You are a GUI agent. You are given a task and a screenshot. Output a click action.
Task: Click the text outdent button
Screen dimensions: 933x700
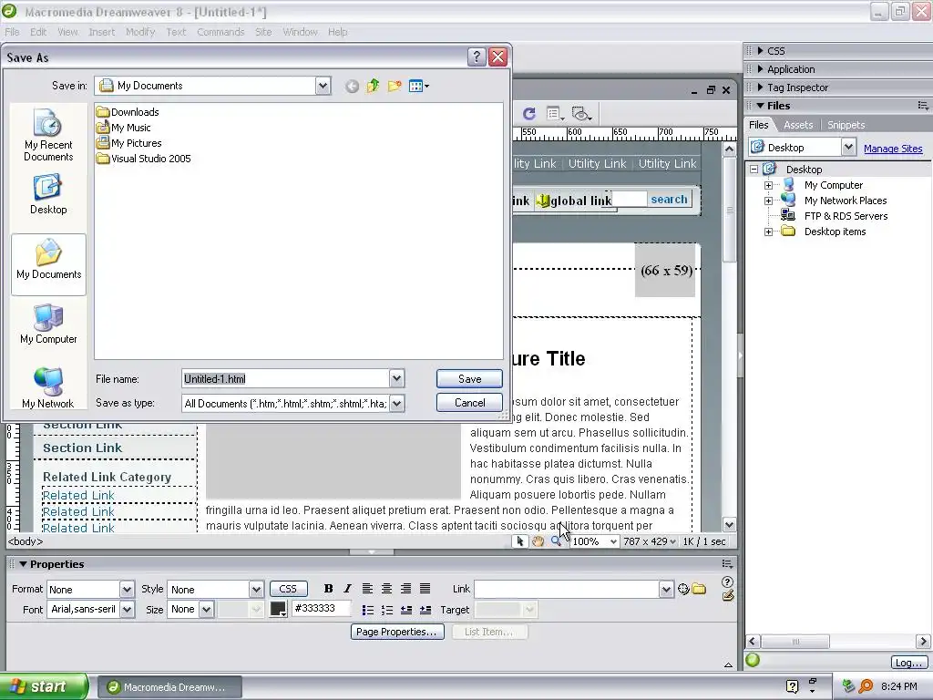[405, 610]
